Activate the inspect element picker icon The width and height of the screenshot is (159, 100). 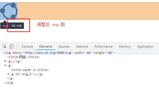4,47
